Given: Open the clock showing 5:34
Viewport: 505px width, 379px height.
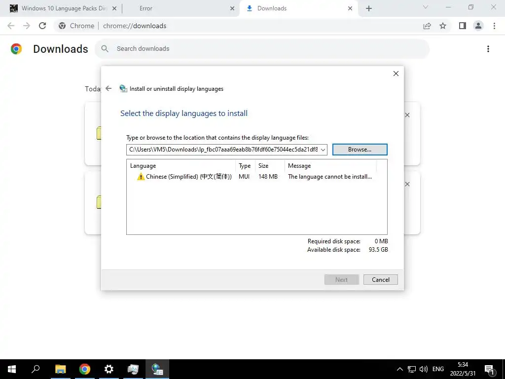Looking at the screenshot, I should coord(463,369).
